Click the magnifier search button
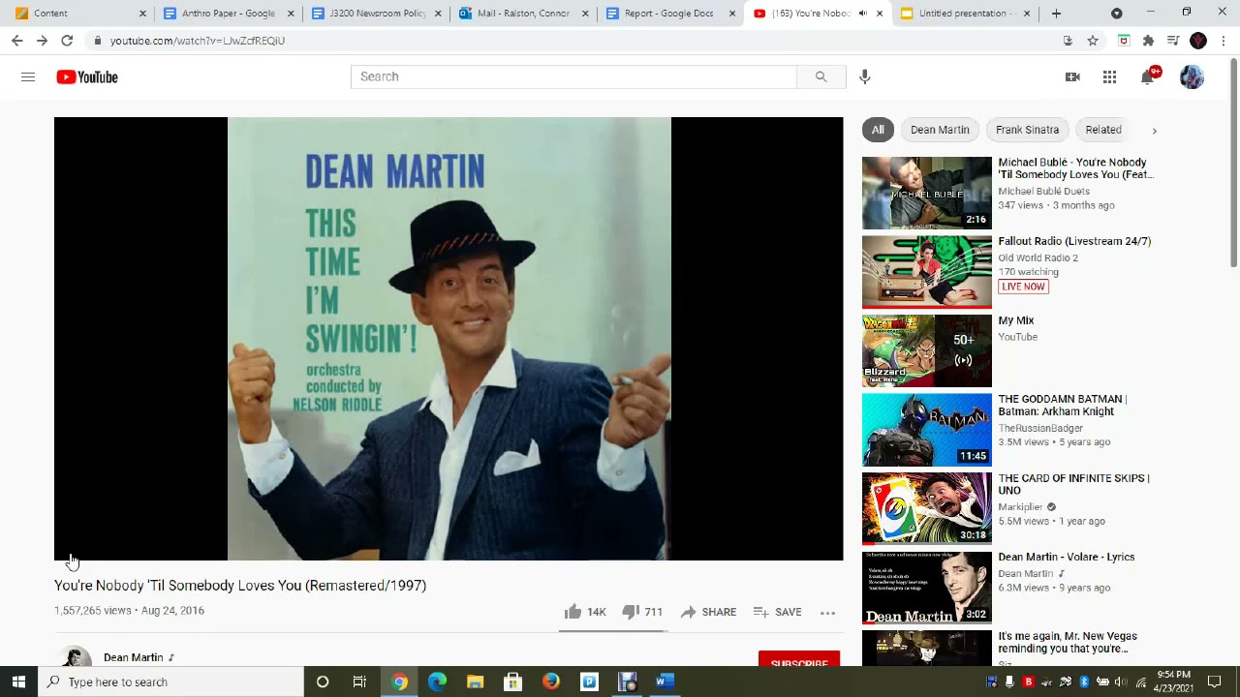 pos(821,76)
